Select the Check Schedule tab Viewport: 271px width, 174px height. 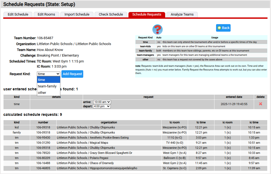[111, 14]
